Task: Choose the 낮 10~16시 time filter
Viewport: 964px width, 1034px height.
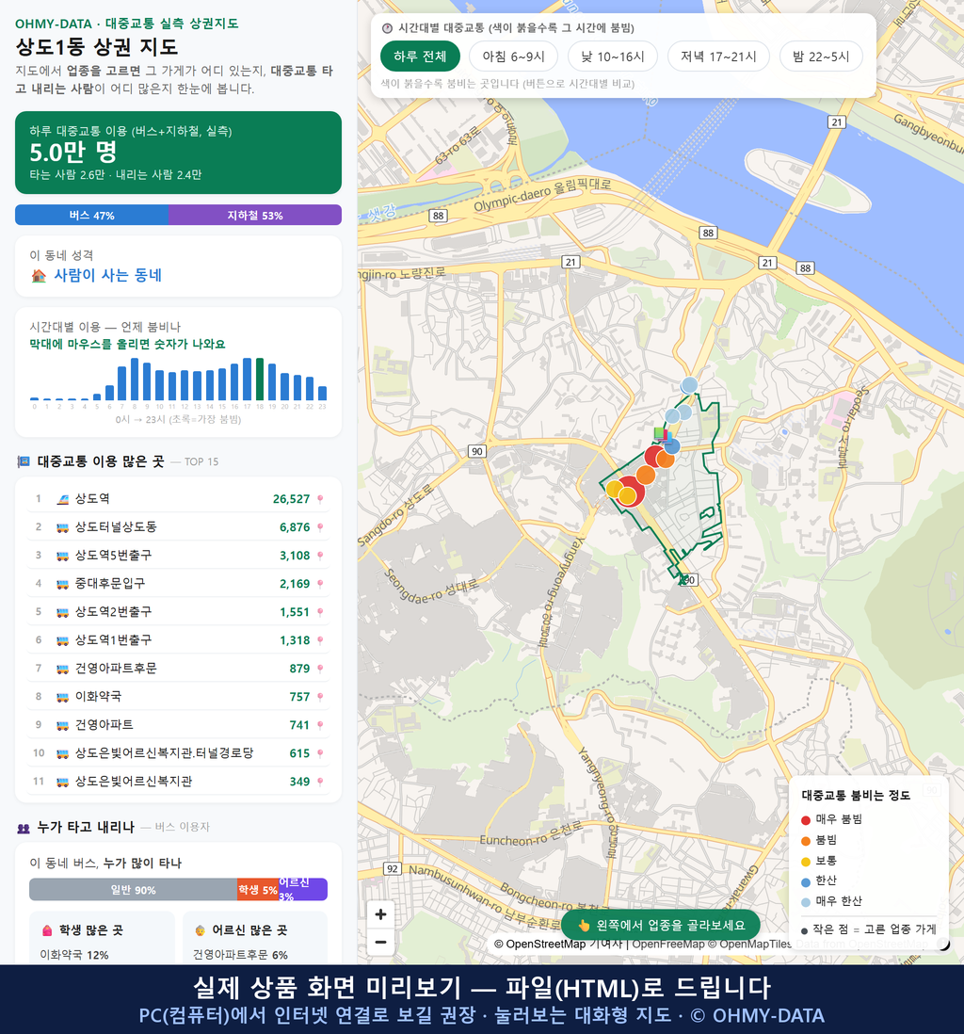Action: click(x=613, y=57)
